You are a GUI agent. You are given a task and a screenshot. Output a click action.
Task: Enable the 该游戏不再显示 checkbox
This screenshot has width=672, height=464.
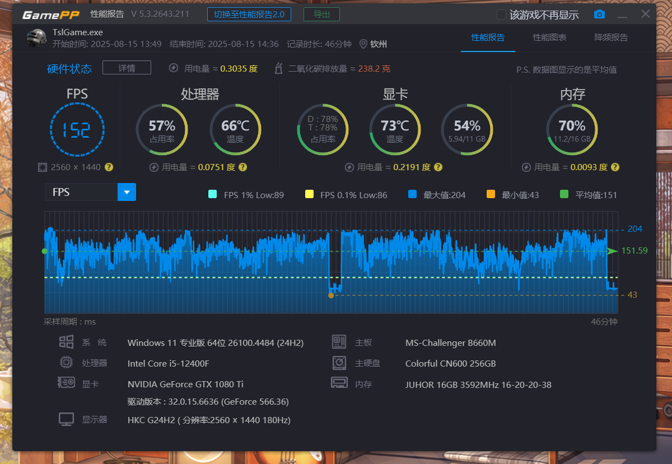(x=502, y=15)
